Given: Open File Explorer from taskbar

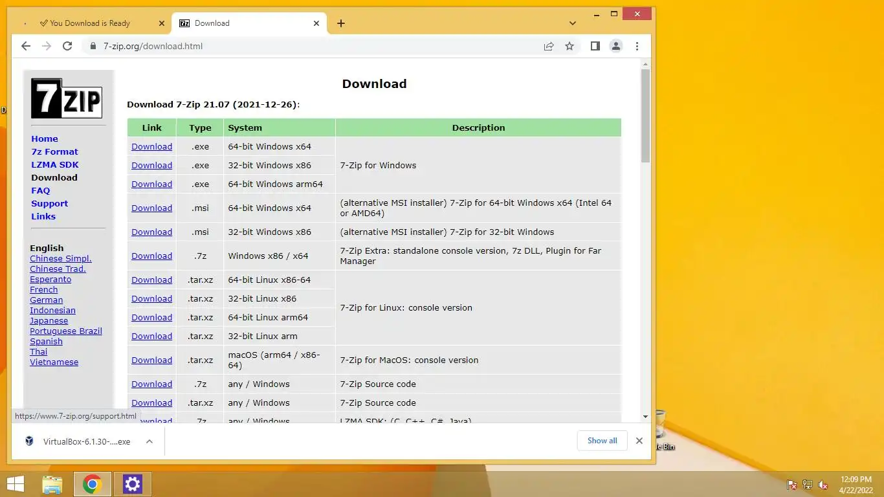Looking at the screenshot, I should [52, 484].
